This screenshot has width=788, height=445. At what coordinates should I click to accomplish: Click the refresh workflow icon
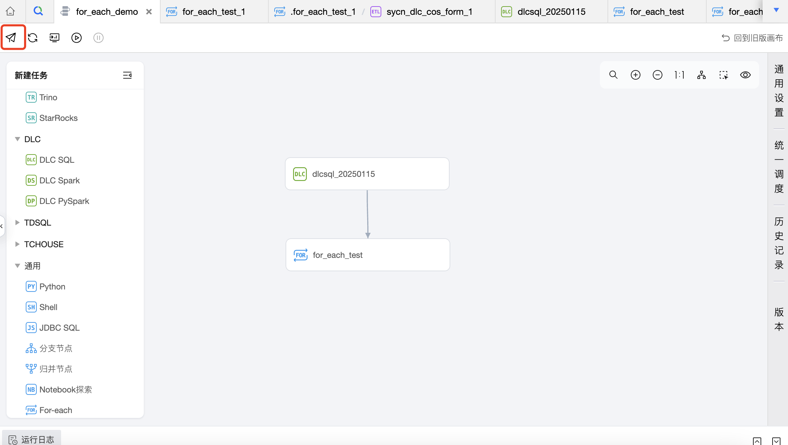coord(33,37)
